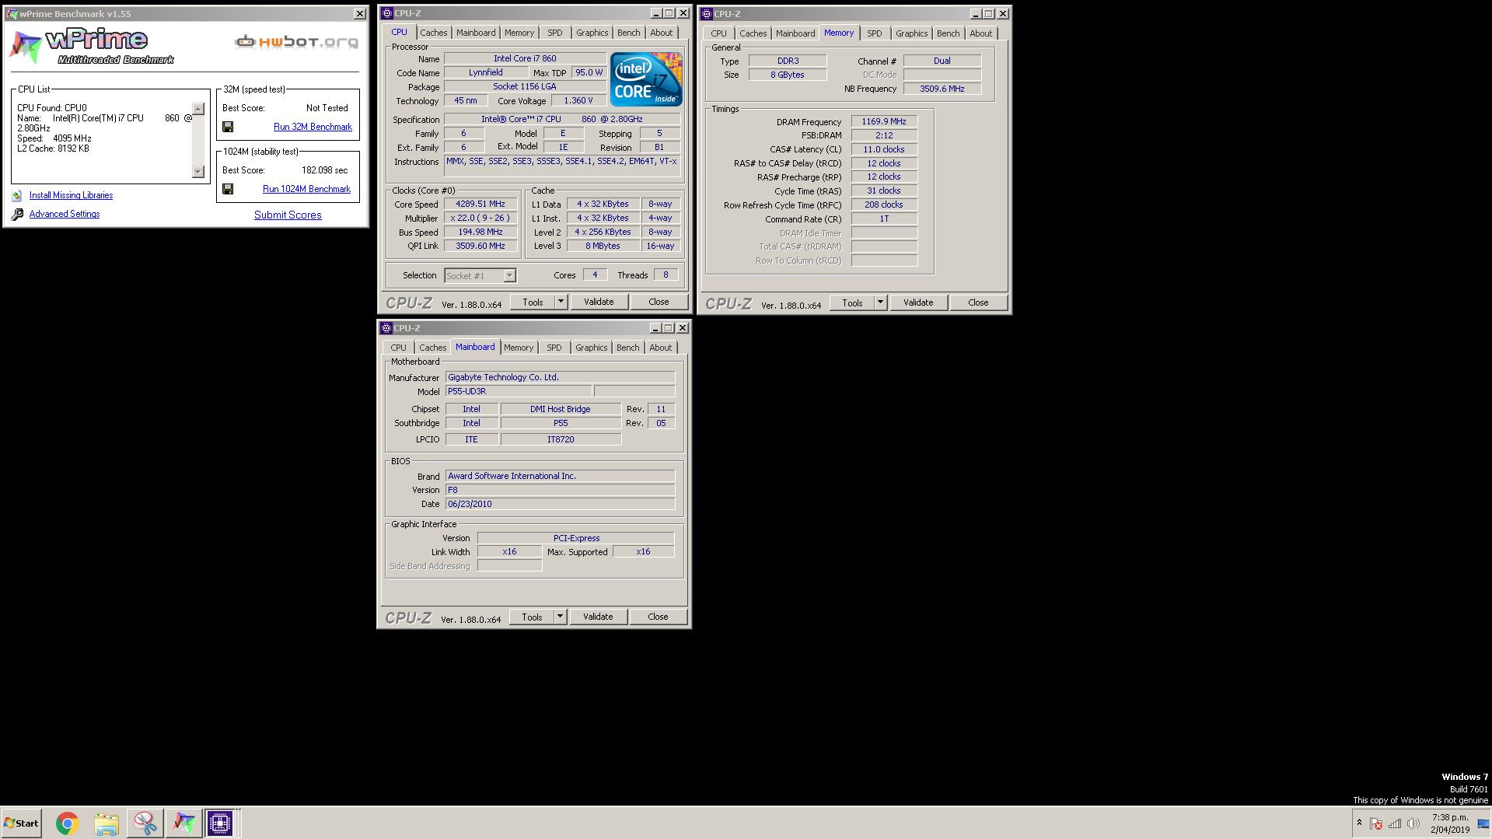The height and width of the screenshot is (839, 1492).
Task: Click Submit Scores link
Action: point(288,215)
